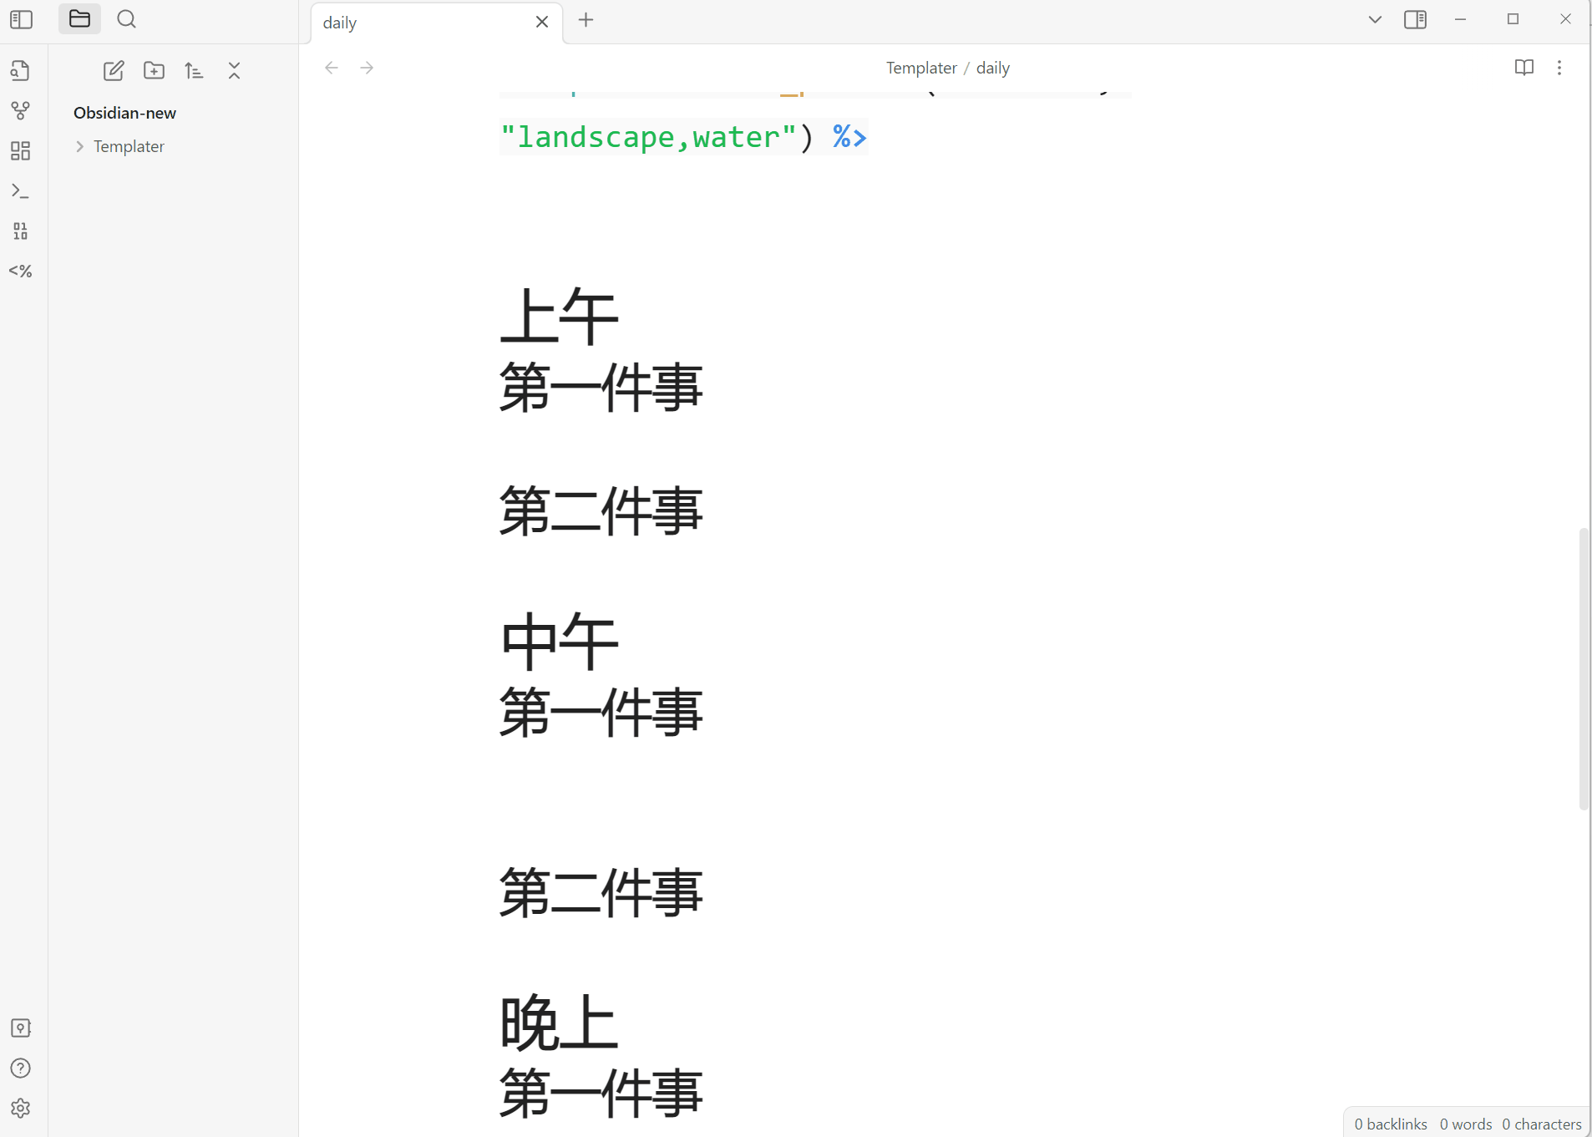The width and height of the screenshot is (1592, 1137).
Task: Open Obsidian settings gear
Action: (21, 1108)
